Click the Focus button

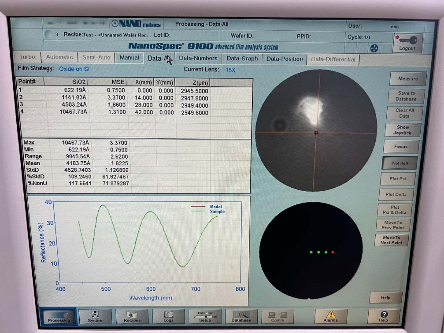(x=401, y=146)
